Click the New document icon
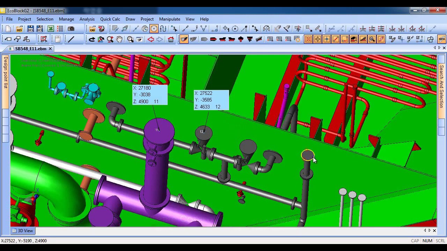447x251 pixels. coord(8,29)
